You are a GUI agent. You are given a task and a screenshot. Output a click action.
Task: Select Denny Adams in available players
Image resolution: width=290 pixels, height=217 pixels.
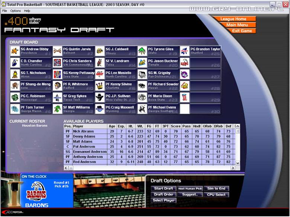pos(149,137)
